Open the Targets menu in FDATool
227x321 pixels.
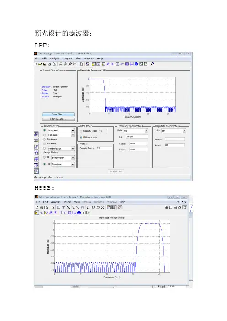pyautogui.click(x=67, y=59)
